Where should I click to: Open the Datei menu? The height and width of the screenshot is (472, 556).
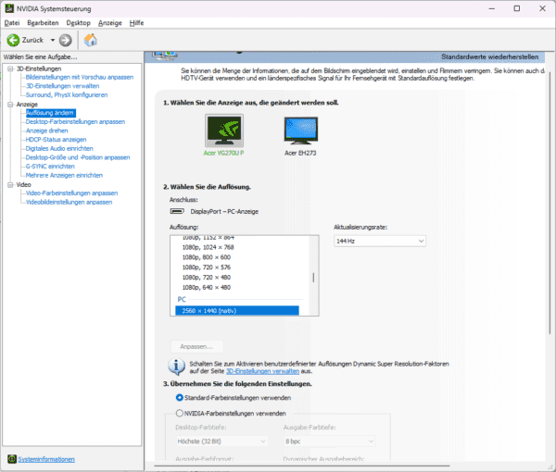point(12,23)
